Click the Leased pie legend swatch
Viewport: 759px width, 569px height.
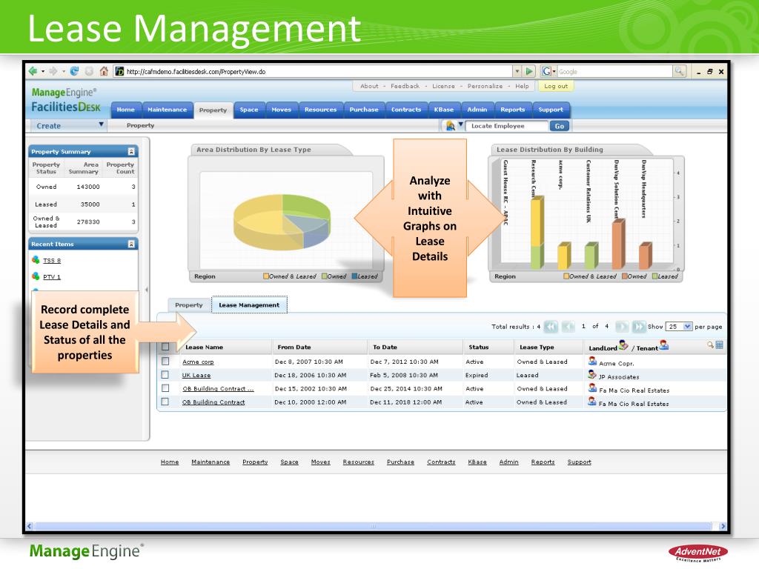pos(354,276)
